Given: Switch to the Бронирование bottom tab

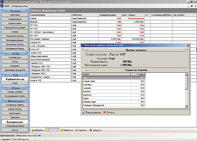Looking at the screenshot, I should [x=8, y=135].
